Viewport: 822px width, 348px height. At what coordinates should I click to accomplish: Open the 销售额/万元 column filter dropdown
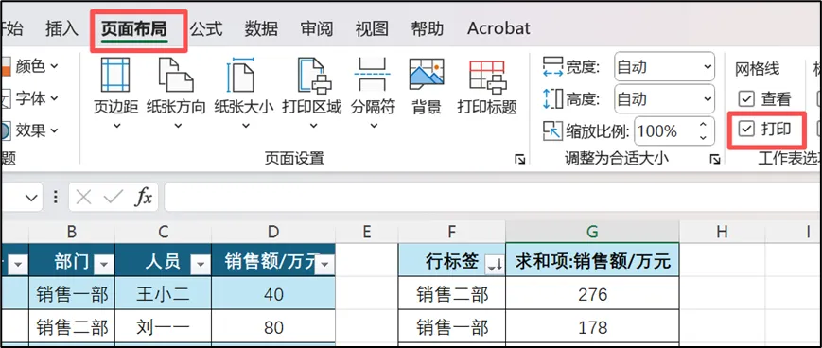point(325,265)
